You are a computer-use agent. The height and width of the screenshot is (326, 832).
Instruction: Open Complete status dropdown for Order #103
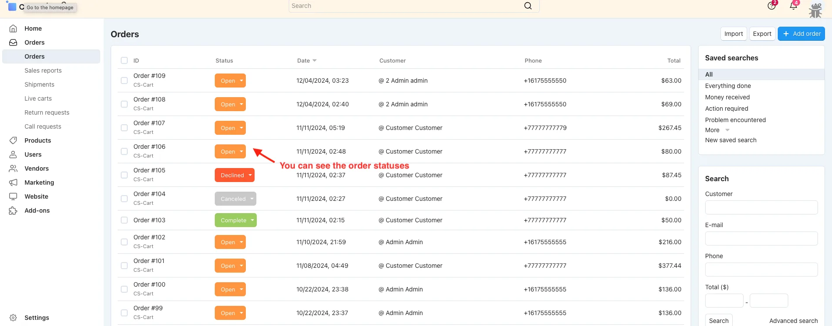(236, 220)
